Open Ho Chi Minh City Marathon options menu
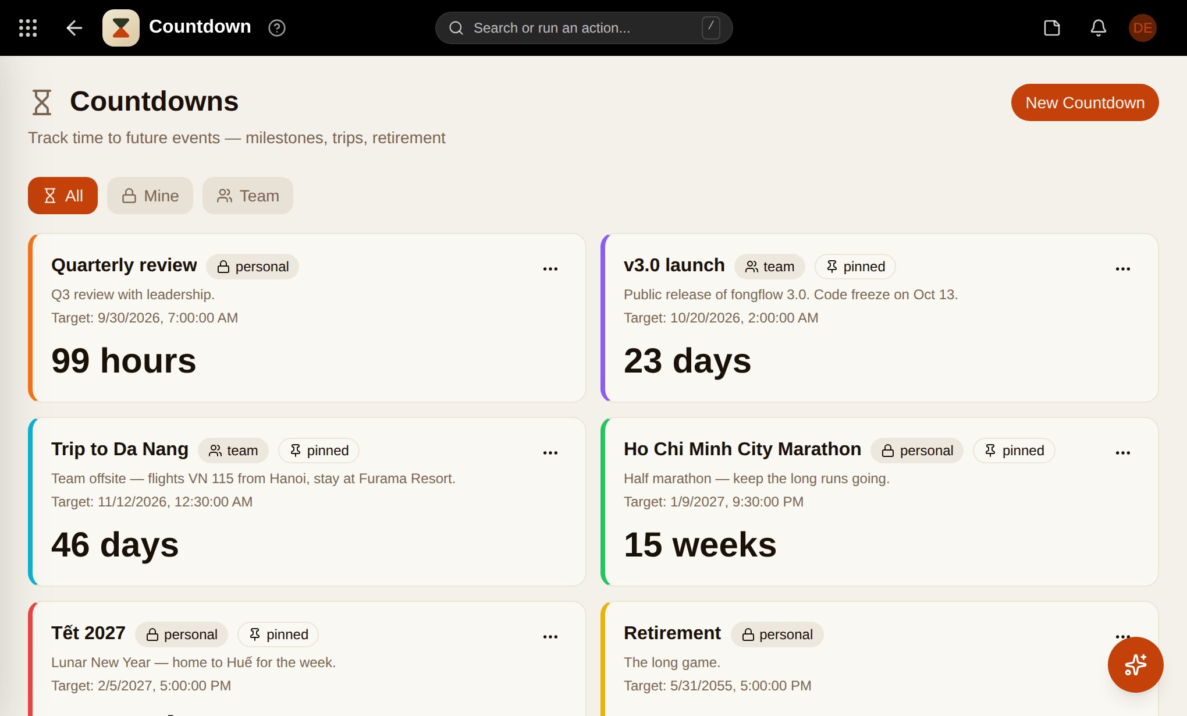This screenshot has height=716, width=1187. pos(1123,452)
